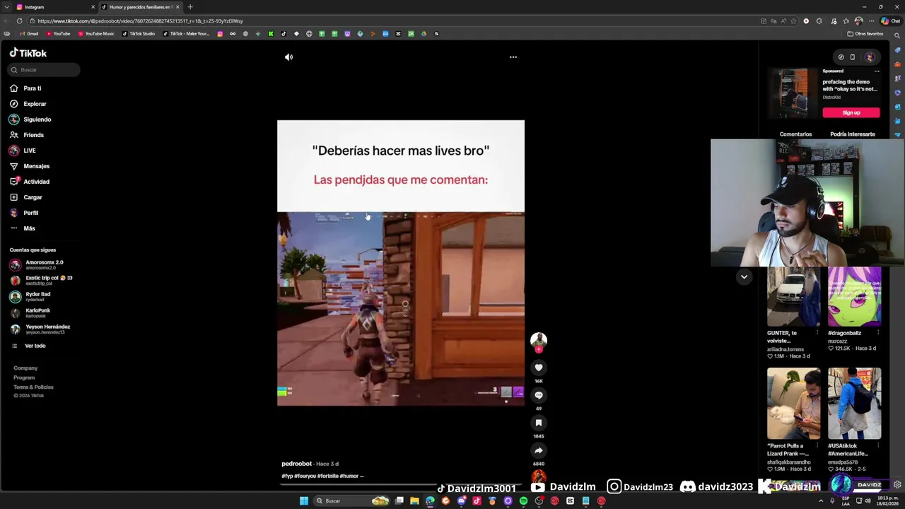Open the Cargar upload page
The width and height of the screenshot is (905, 509).
pyautogui.click(x=33, y=197)
